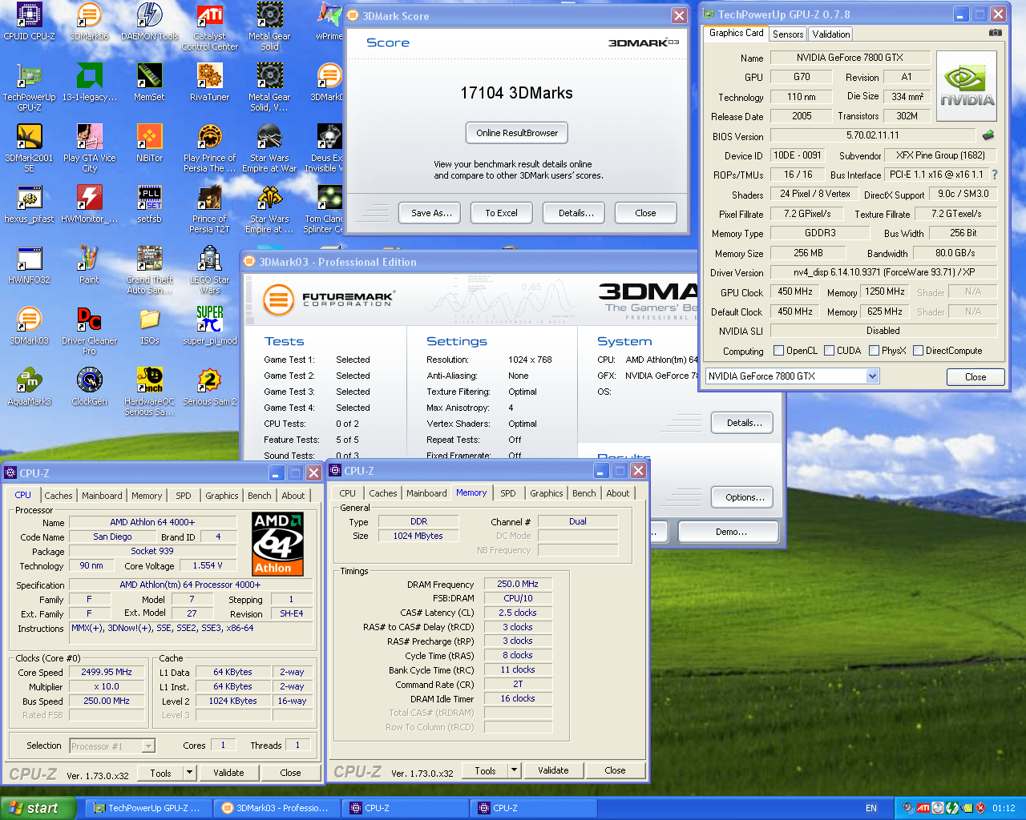Click the Core Speed value 2499.95 MHz
1026x820 pixels.
click(107, 673)
